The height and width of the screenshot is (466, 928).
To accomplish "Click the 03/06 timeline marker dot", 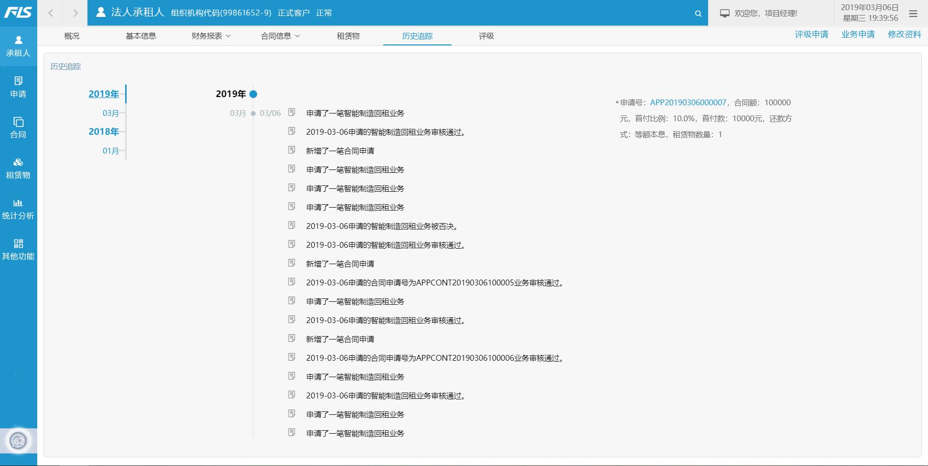I will tap(253, 113).
